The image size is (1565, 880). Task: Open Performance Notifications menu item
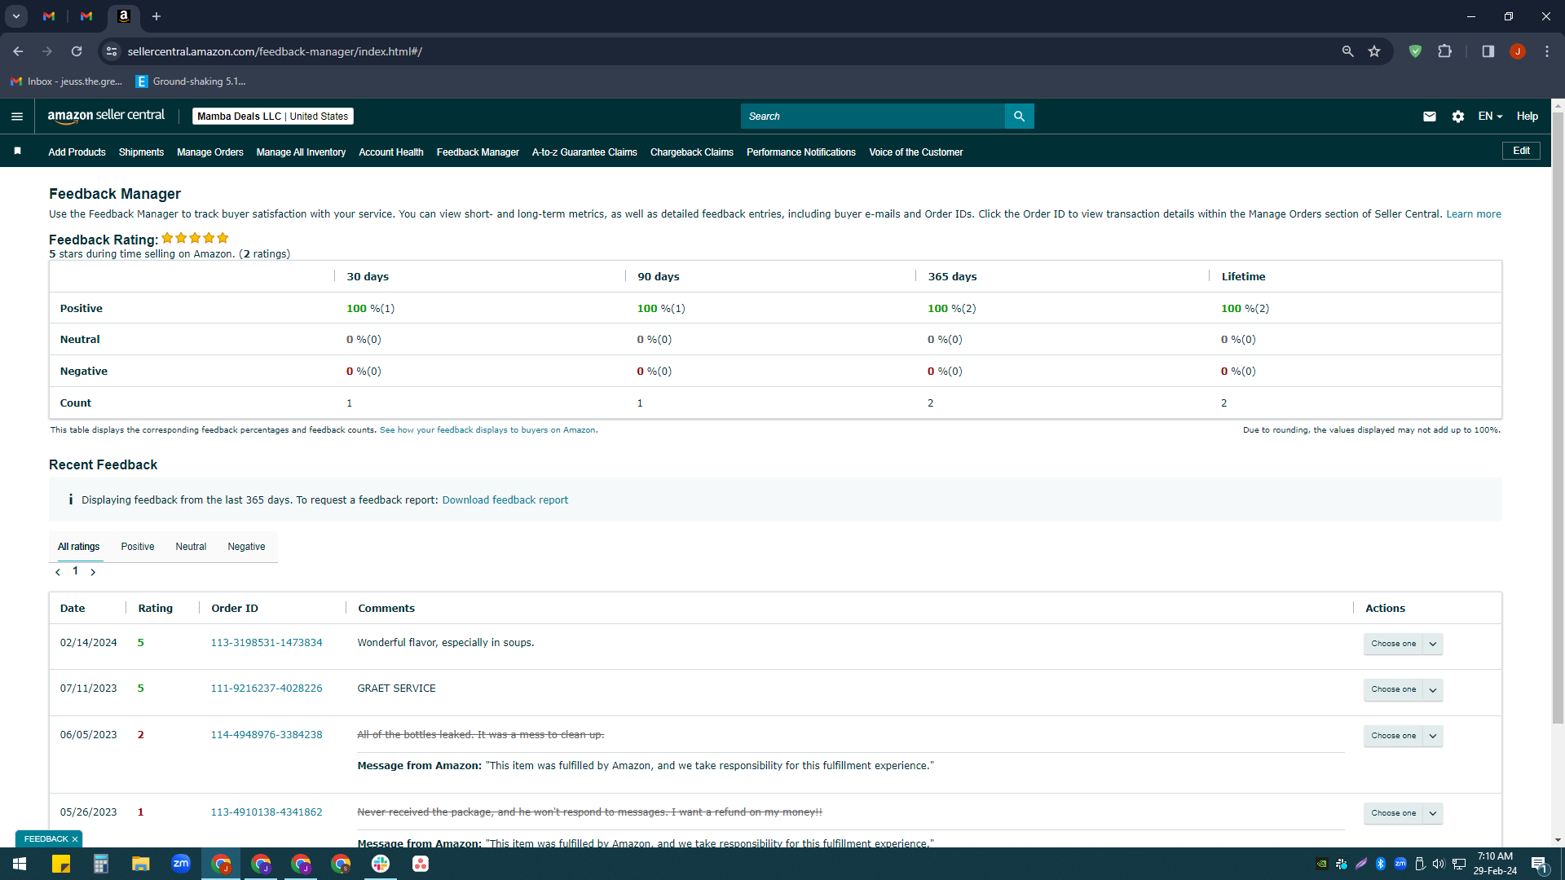tap(801, 152)
